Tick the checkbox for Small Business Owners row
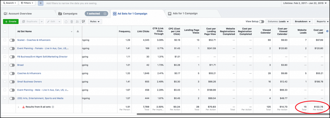 click(5, 82)
